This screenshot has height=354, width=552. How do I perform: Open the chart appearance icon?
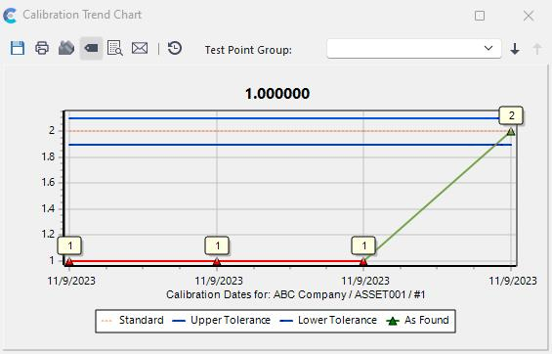(x=66, y=48)
